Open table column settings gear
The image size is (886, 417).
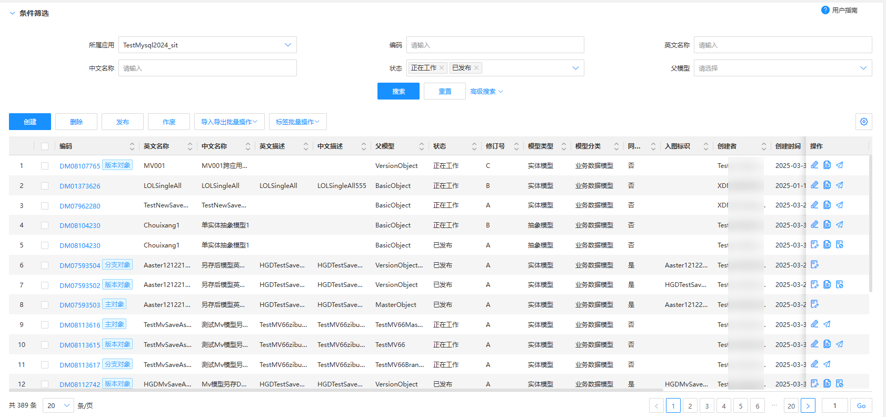[864, 122]
